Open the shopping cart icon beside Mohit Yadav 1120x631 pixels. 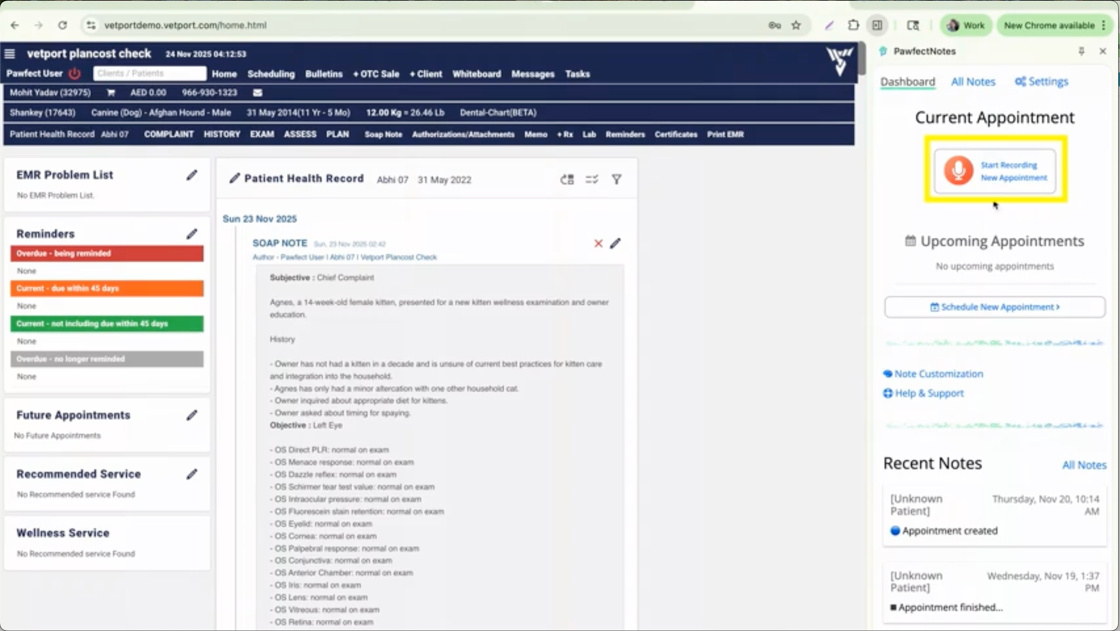111,92
